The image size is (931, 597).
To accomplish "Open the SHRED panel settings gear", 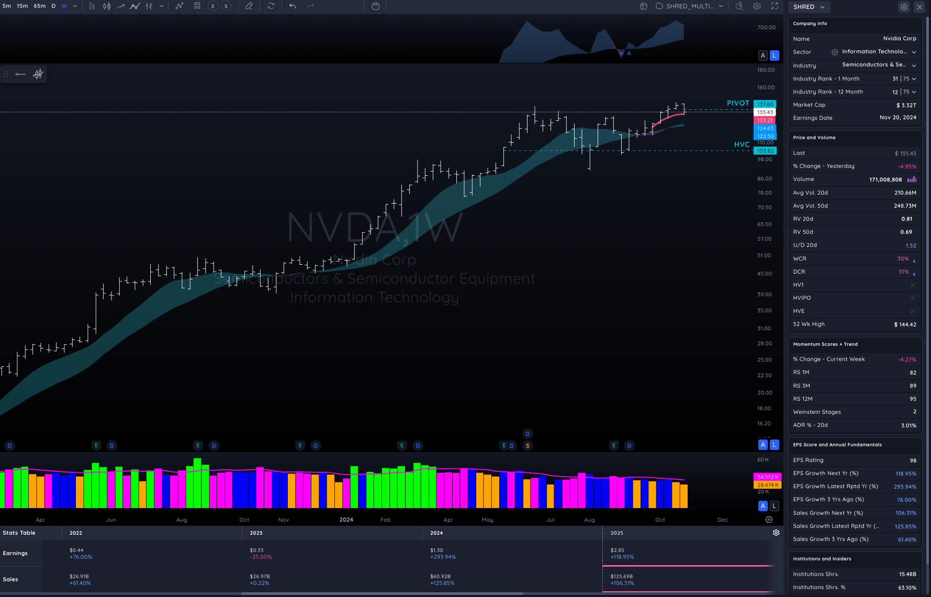I will [904, 7].
